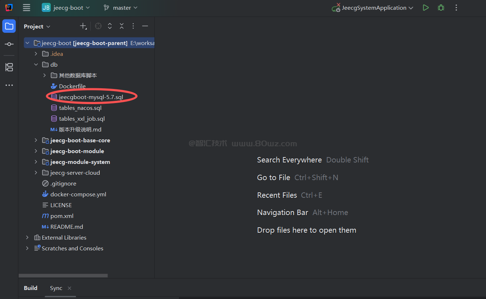Click the Navigation Bar hint text
486x299 pixels.
point(283,213)
